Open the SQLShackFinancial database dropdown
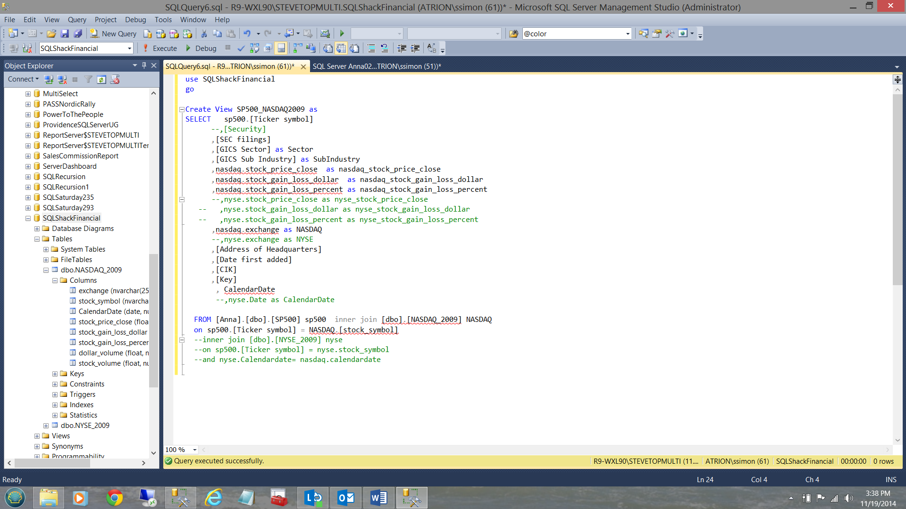This screenshot has height=509, width=906. (x=129, y=48)
